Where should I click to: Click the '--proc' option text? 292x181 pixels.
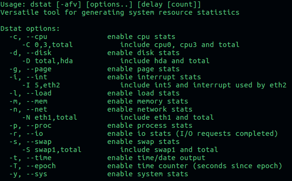(x=39, y=125)
